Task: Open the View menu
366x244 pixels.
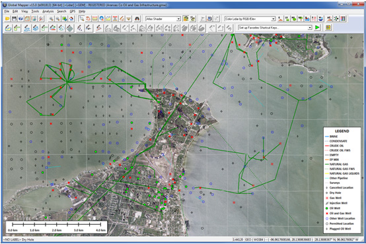Action: [x=24, y=11]
